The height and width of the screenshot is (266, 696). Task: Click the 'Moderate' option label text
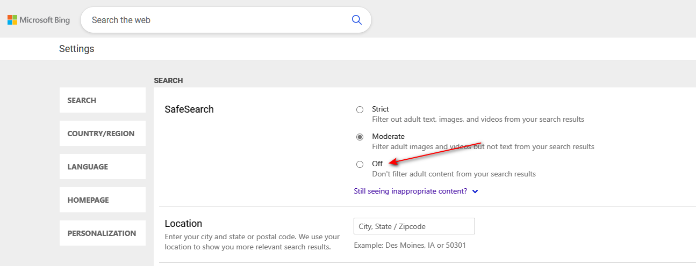388,136
